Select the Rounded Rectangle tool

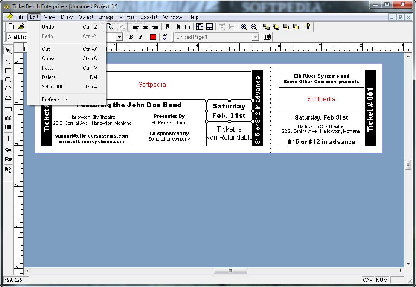tap(8, 79)
